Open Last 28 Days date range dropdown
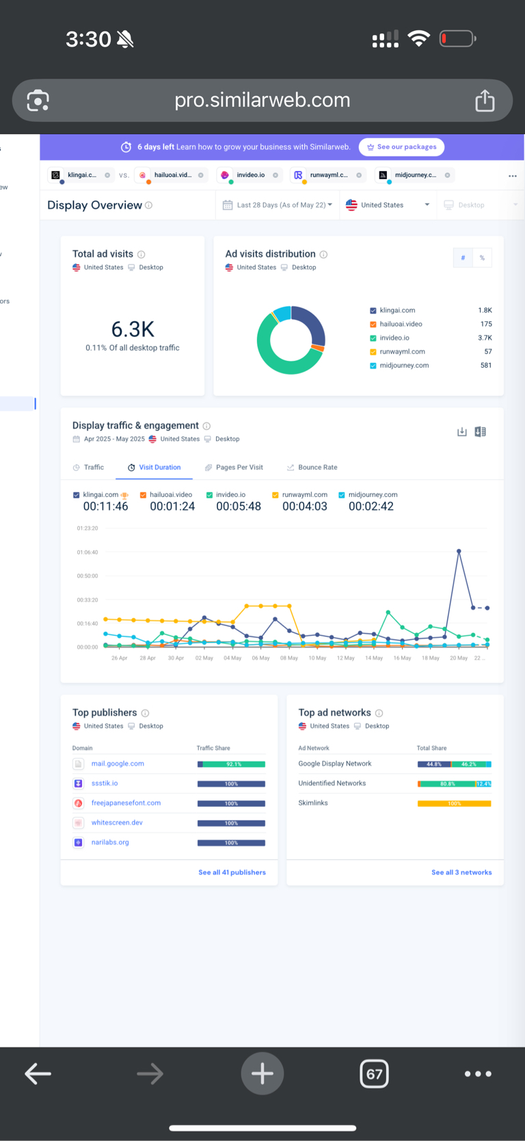 [x=278, y=205]
